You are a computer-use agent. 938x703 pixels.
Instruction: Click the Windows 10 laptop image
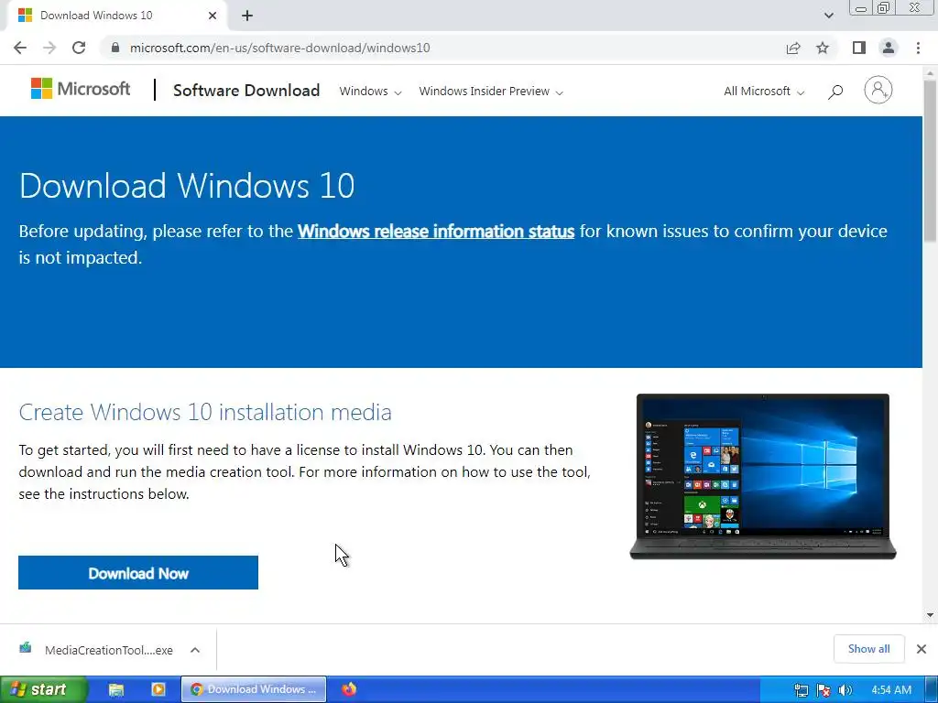[x=763, y=476]
